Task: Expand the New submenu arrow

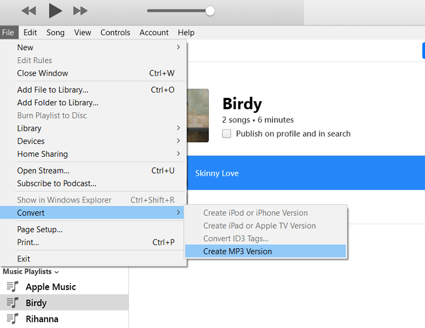Action: pos(178,47)
